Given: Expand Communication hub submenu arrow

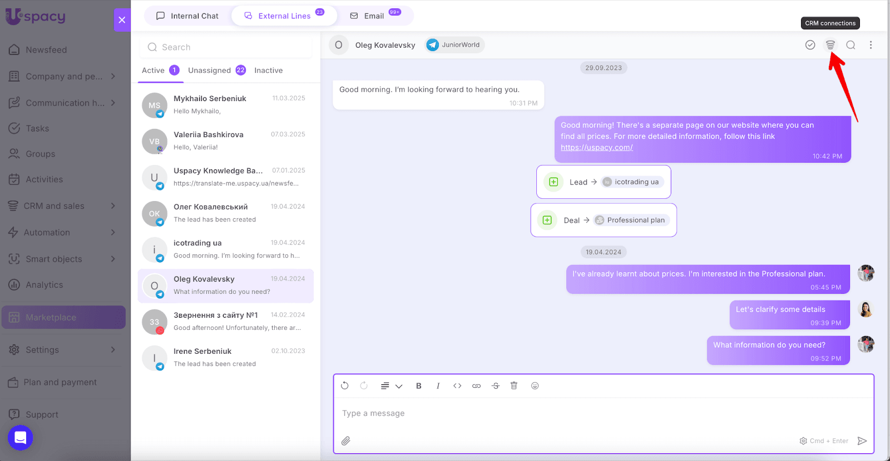Looking at the screenshot, I should point(113,103).
